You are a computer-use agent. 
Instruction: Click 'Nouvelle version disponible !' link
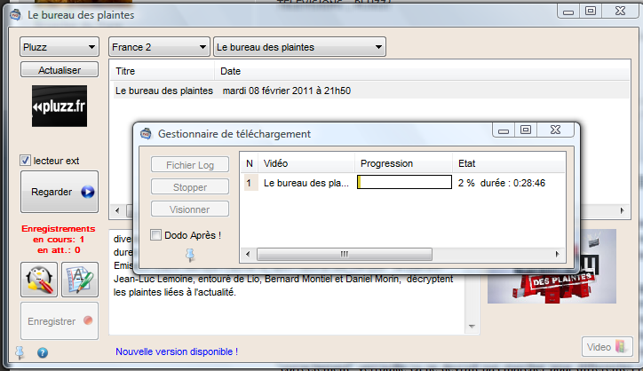(177, 351)
